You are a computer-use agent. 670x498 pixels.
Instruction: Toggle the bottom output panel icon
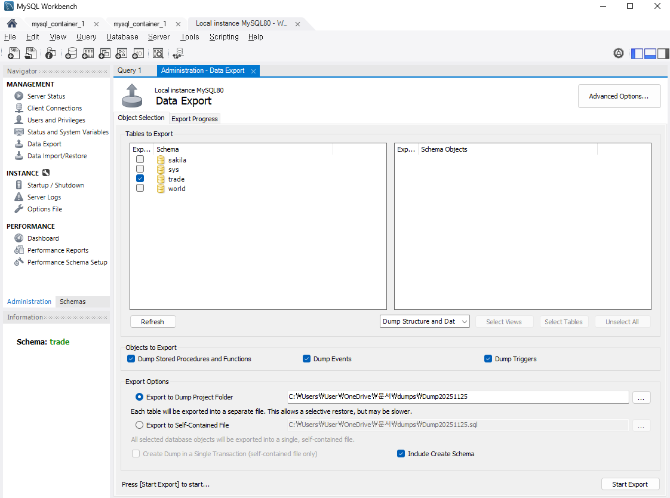tap(650, 53)
